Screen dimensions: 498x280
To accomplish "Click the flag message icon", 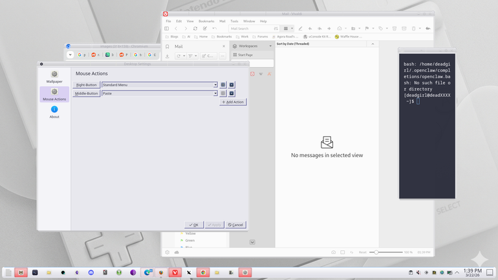I will pyautogui.click(x=367, y=28).
